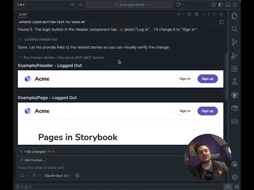Click the inline code label="Log in"
Image resolution: width=254 pixels, height=190 pixels.
[135, 30]
